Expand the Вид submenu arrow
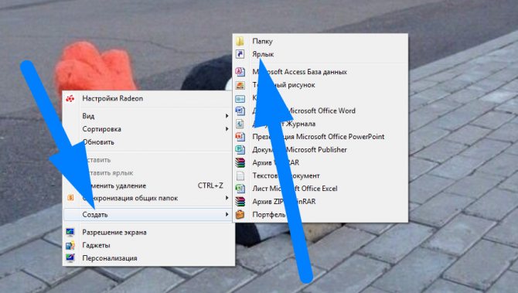Viewport: 518px width, 293px height. pyautogui.click(x=227, y=116)
